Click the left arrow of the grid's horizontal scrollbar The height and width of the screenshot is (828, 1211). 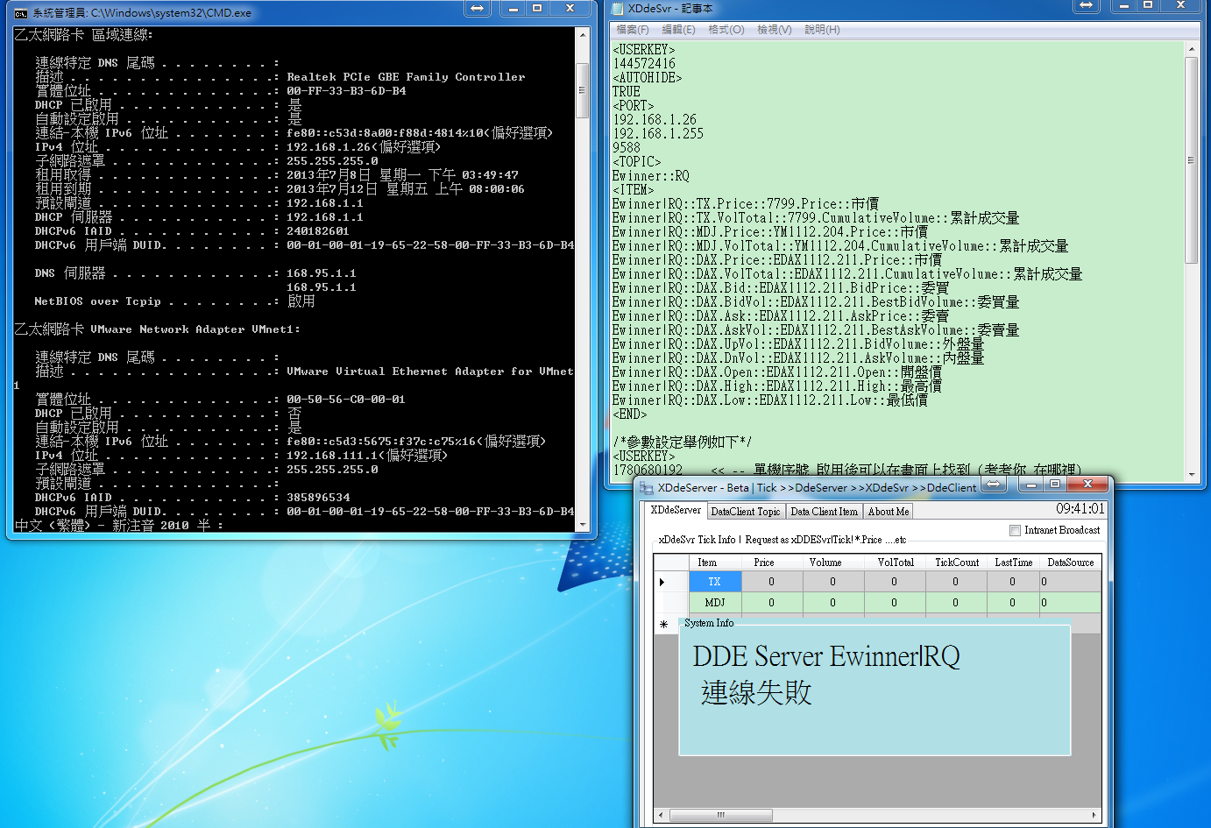point(661,815)
